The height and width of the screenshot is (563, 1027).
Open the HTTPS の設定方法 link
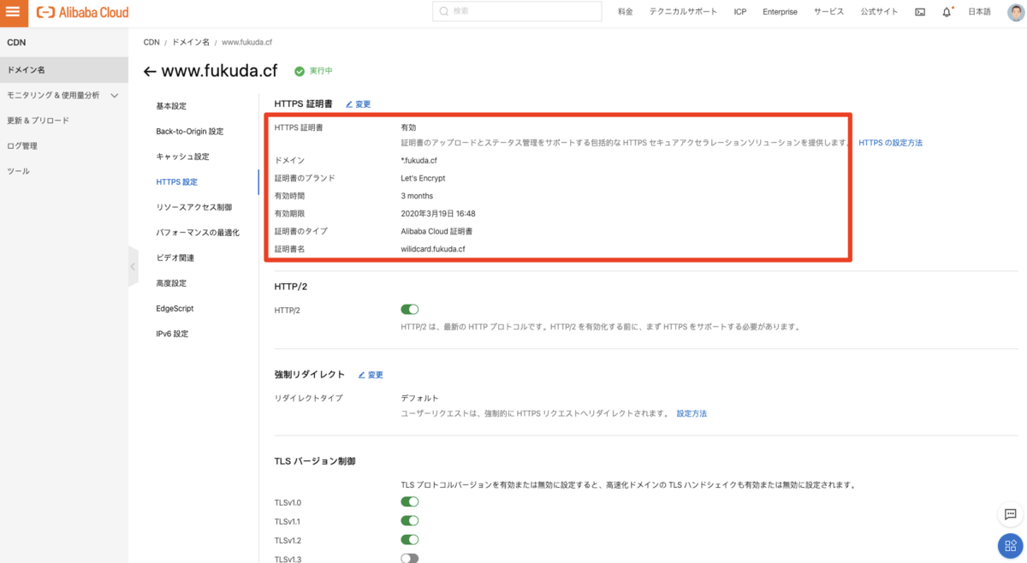tap(890, 143)
